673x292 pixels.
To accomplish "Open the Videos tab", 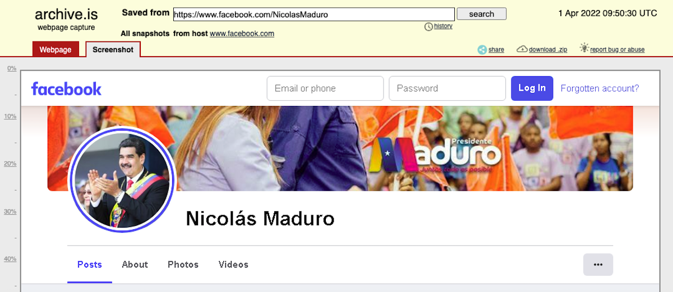I will tap(233, 265).
